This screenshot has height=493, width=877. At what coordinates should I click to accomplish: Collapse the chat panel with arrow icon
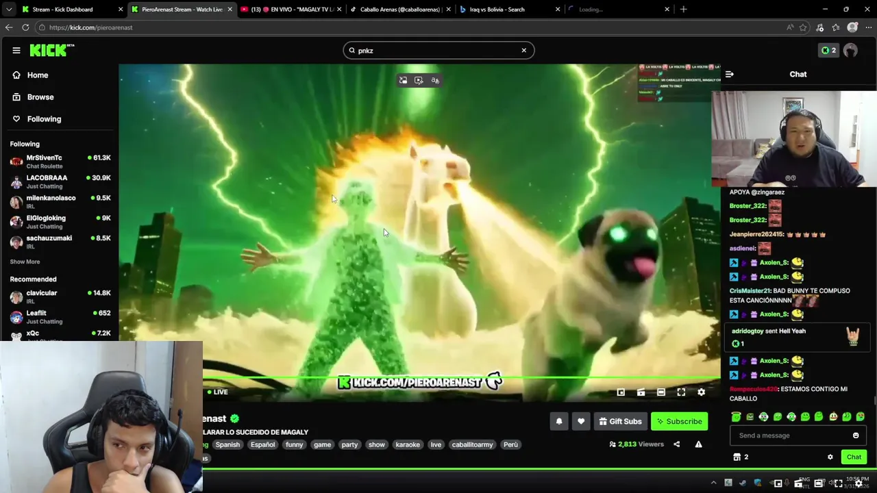[x=730, y=74]
